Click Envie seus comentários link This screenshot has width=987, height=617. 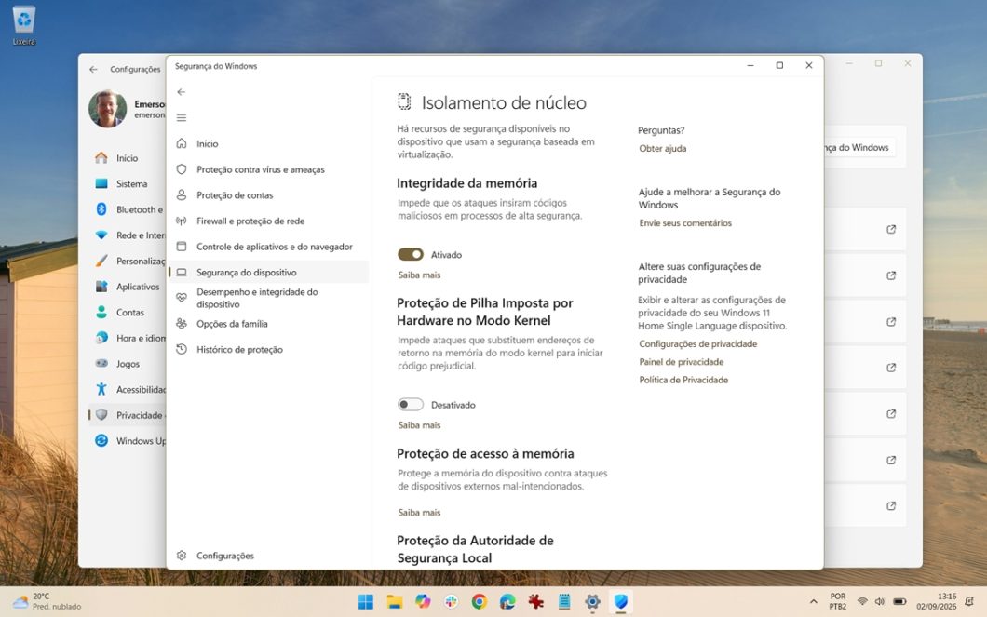click(685, 222)
